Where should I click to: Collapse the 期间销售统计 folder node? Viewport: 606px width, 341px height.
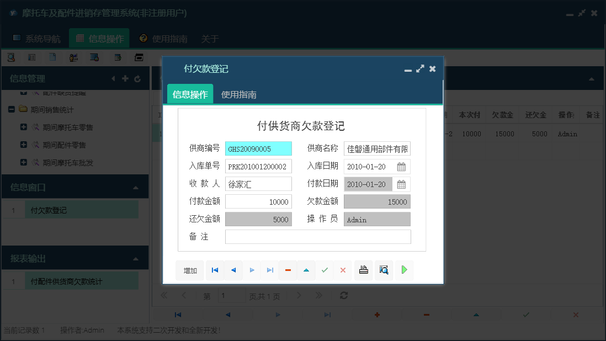tap(11, 109)
